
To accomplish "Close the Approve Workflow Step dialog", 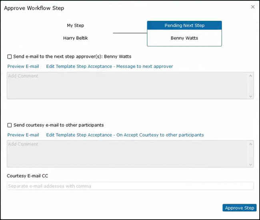I will tap(252, 7).
